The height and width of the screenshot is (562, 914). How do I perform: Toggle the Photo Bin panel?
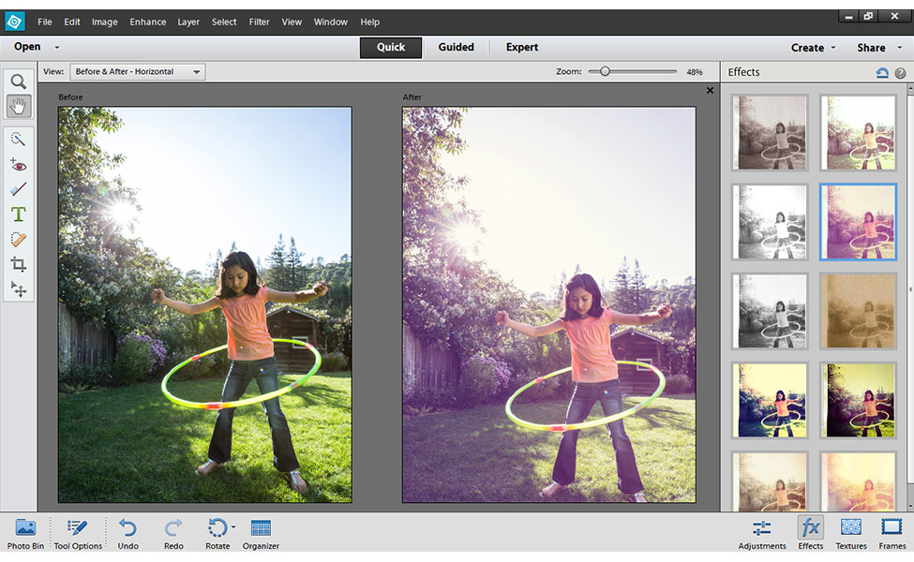[x=25, y=533]
